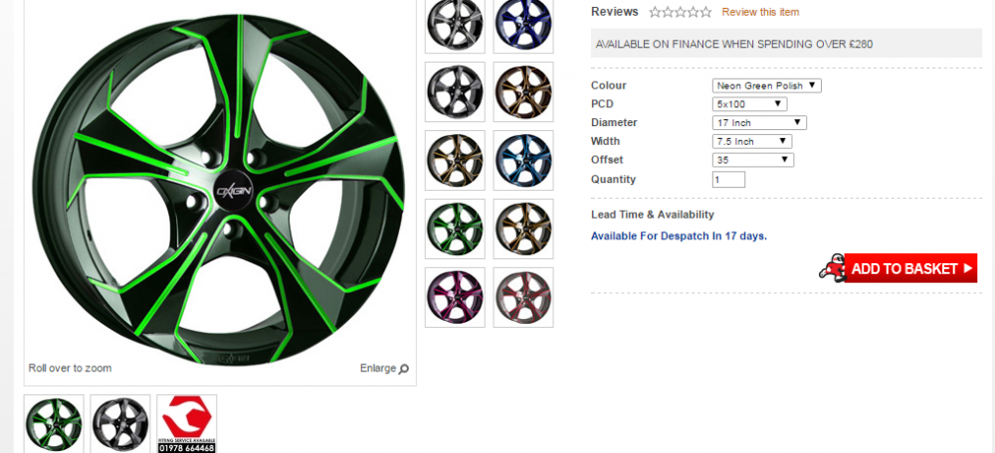Select the light blue wheel colour thumbnail
This screenshot has width=995, height=453.
point(523,160)
